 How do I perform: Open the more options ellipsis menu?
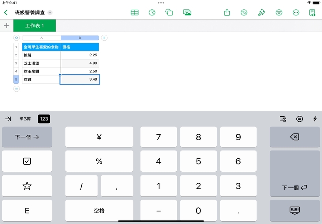[296, 13]
